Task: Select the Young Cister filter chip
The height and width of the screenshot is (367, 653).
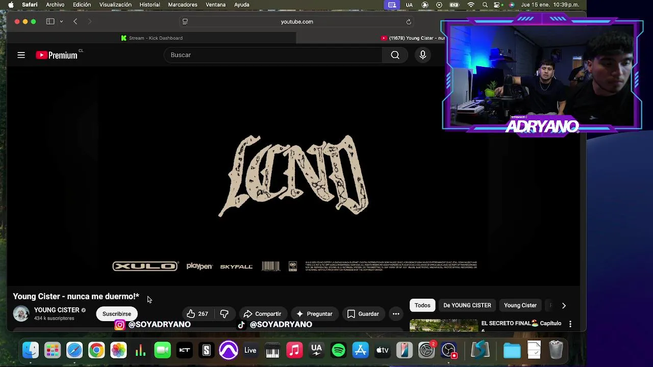Action: 520,305
